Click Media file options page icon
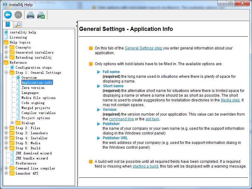 click(18, 98)
